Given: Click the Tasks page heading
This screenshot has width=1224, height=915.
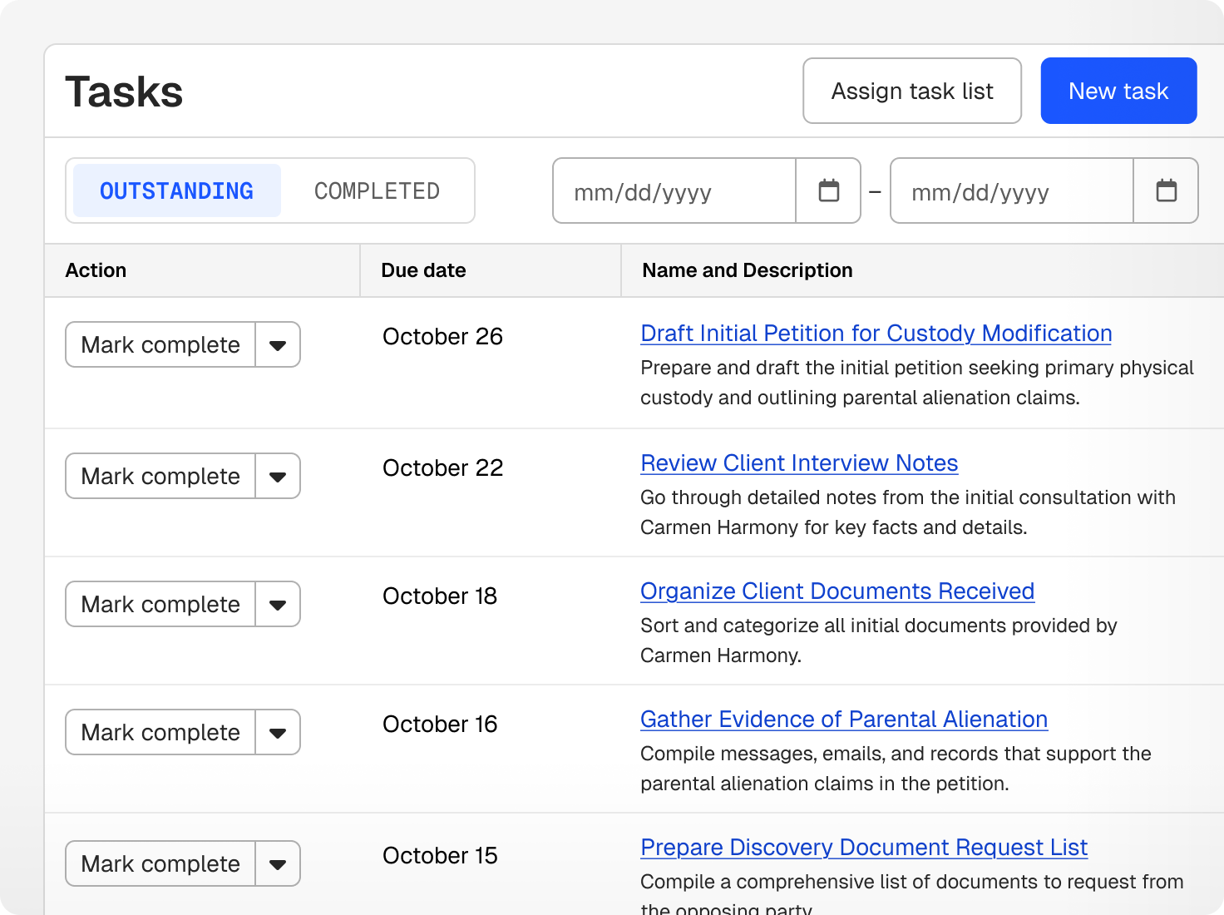Looking at the screenshot, I should tap(124, 91).
